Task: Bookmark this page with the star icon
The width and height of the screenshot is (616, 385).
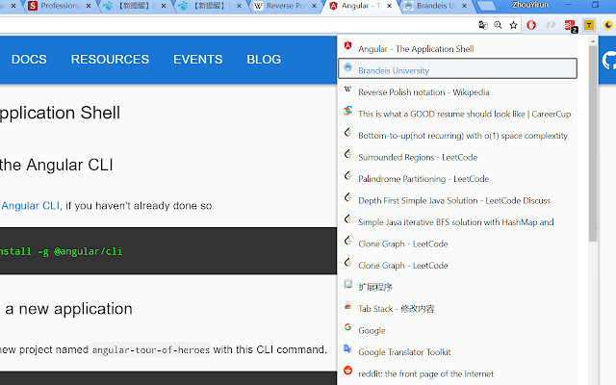Action: click(x=513, y=26)
